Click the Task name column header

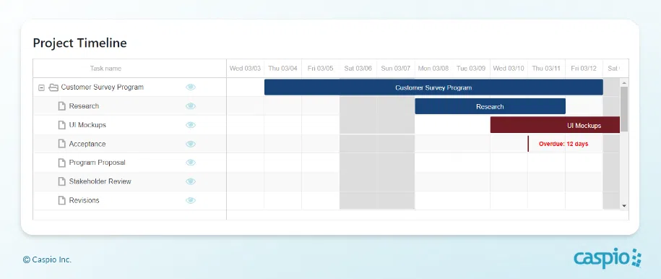point(130,69)
